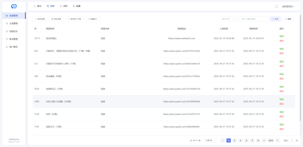Image resolution: width=303 pixels, height=147 pixels.
Task: Go to page 6
Action: click(258, 141)
